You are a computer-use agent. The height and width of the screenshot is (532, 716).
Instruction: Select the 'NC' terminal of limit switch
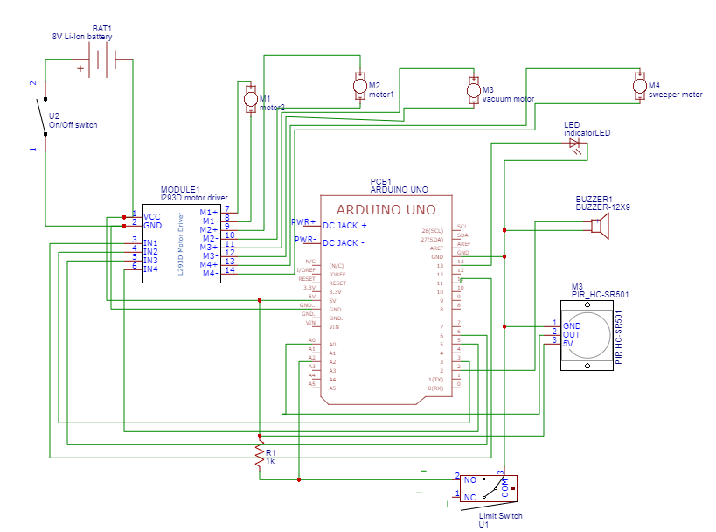coord(469,497)
